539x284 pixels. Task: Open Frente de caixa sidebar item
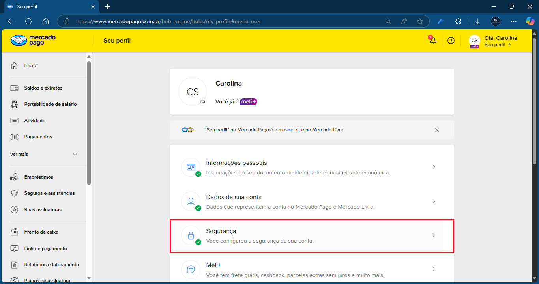(41, 232)
